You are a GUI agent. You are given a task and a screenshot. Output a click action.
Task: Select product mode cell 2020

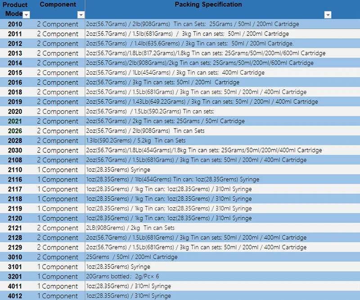15,112
